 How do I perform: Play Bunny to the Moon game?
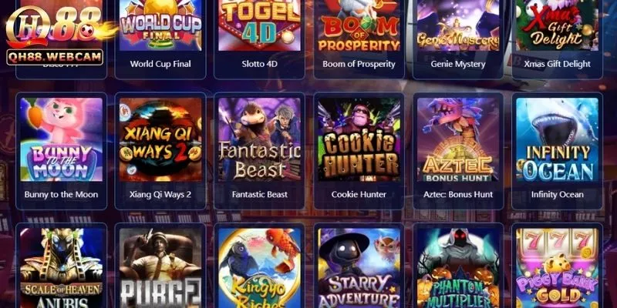pyautogui.click(x=61, y=139)
